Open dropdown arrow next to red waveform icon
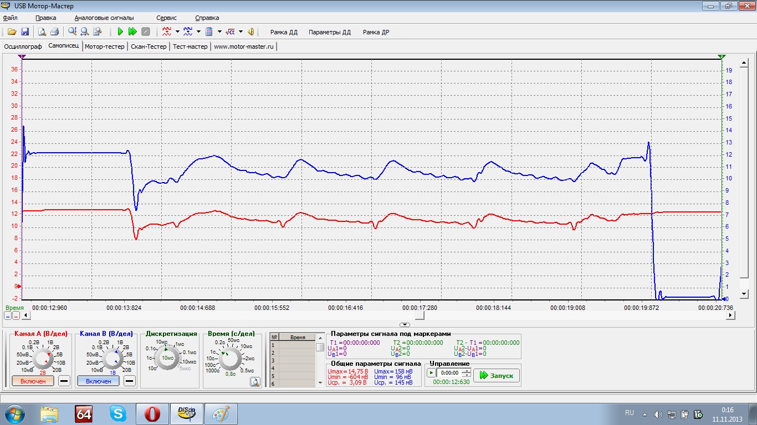This screenshot has width=757, height=425. [x=177, y=32]
